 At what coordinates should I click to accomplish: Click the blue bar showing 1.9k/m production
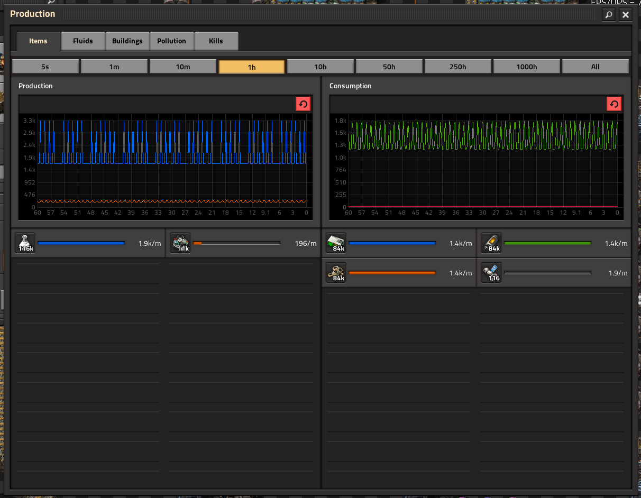(x=81, y=243)
